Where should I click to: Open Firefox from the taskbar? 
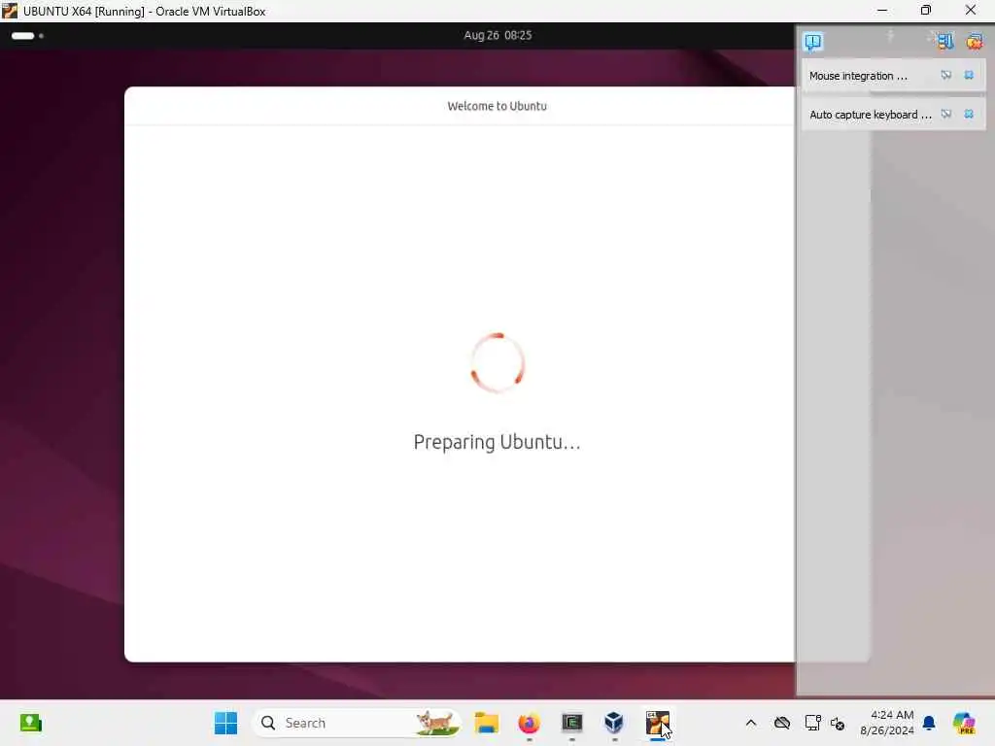click(x=530, y=723)
